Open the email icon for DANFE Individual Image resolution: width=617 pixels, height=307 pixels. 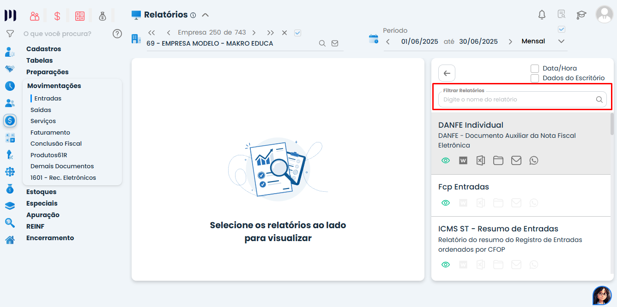[x=516, y=160]
